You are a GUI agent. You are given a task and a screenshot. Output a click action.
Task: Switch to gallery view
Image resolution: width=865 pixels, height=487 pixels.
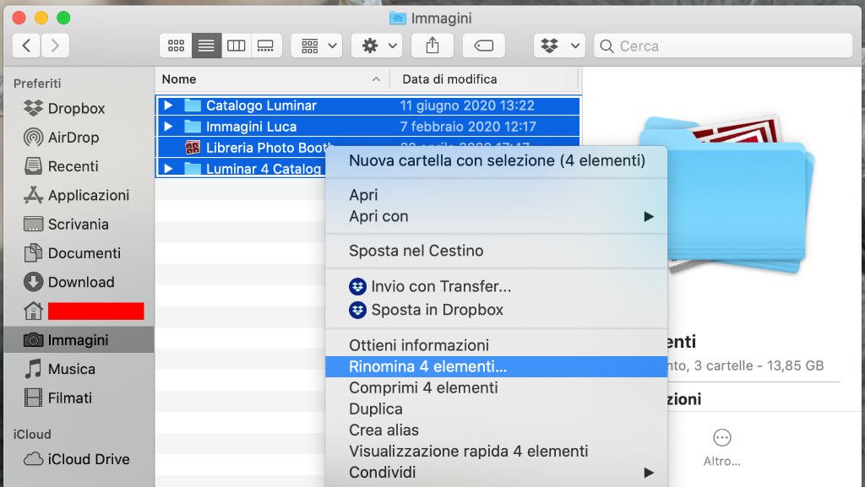(x=266, y=46)
